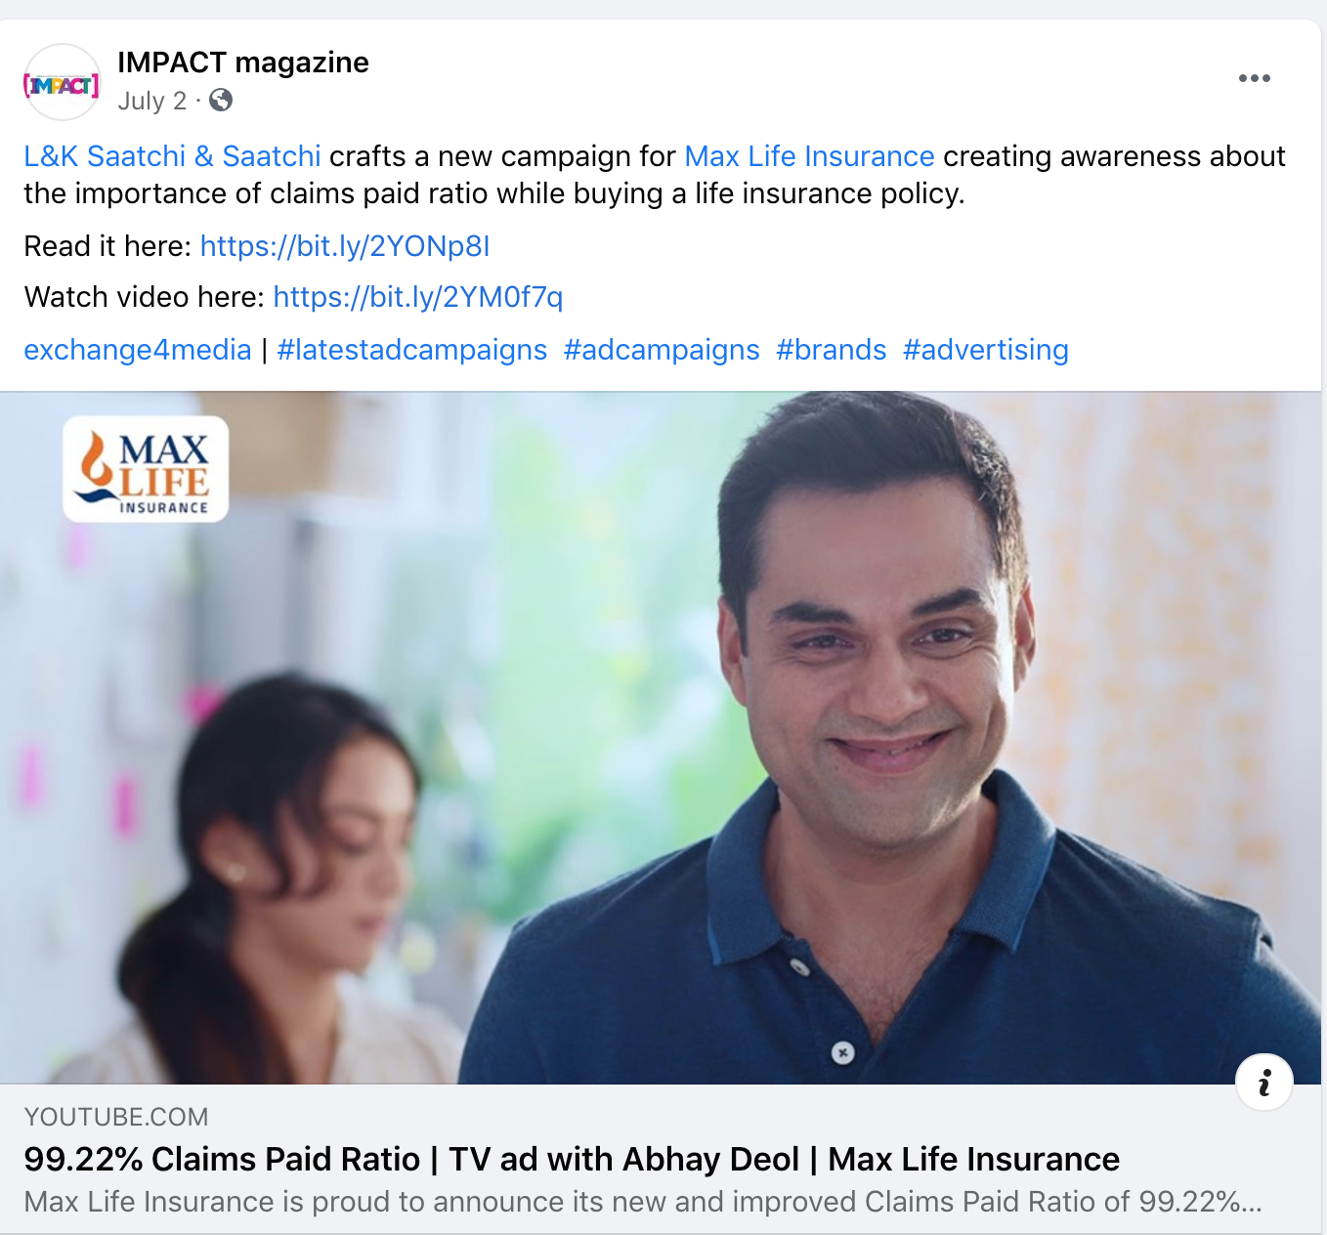Click the IMPACT magazine profile picture
1327x1235 pixels.
[62, 83]
